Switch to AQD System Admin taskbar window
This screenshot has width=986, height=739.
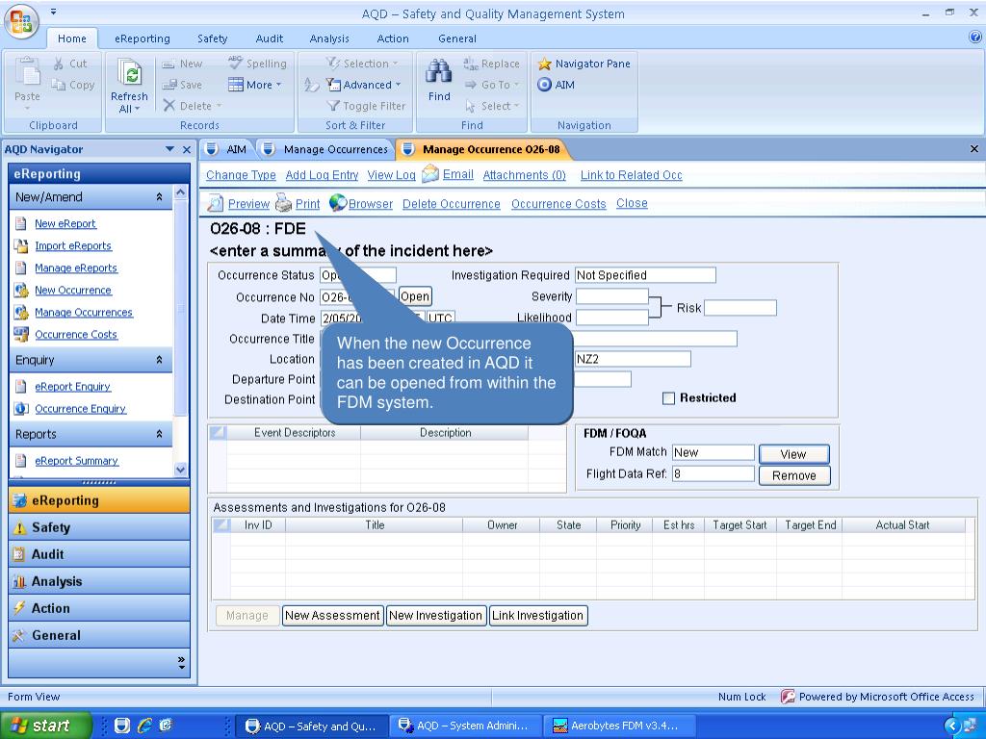point(464,726)
